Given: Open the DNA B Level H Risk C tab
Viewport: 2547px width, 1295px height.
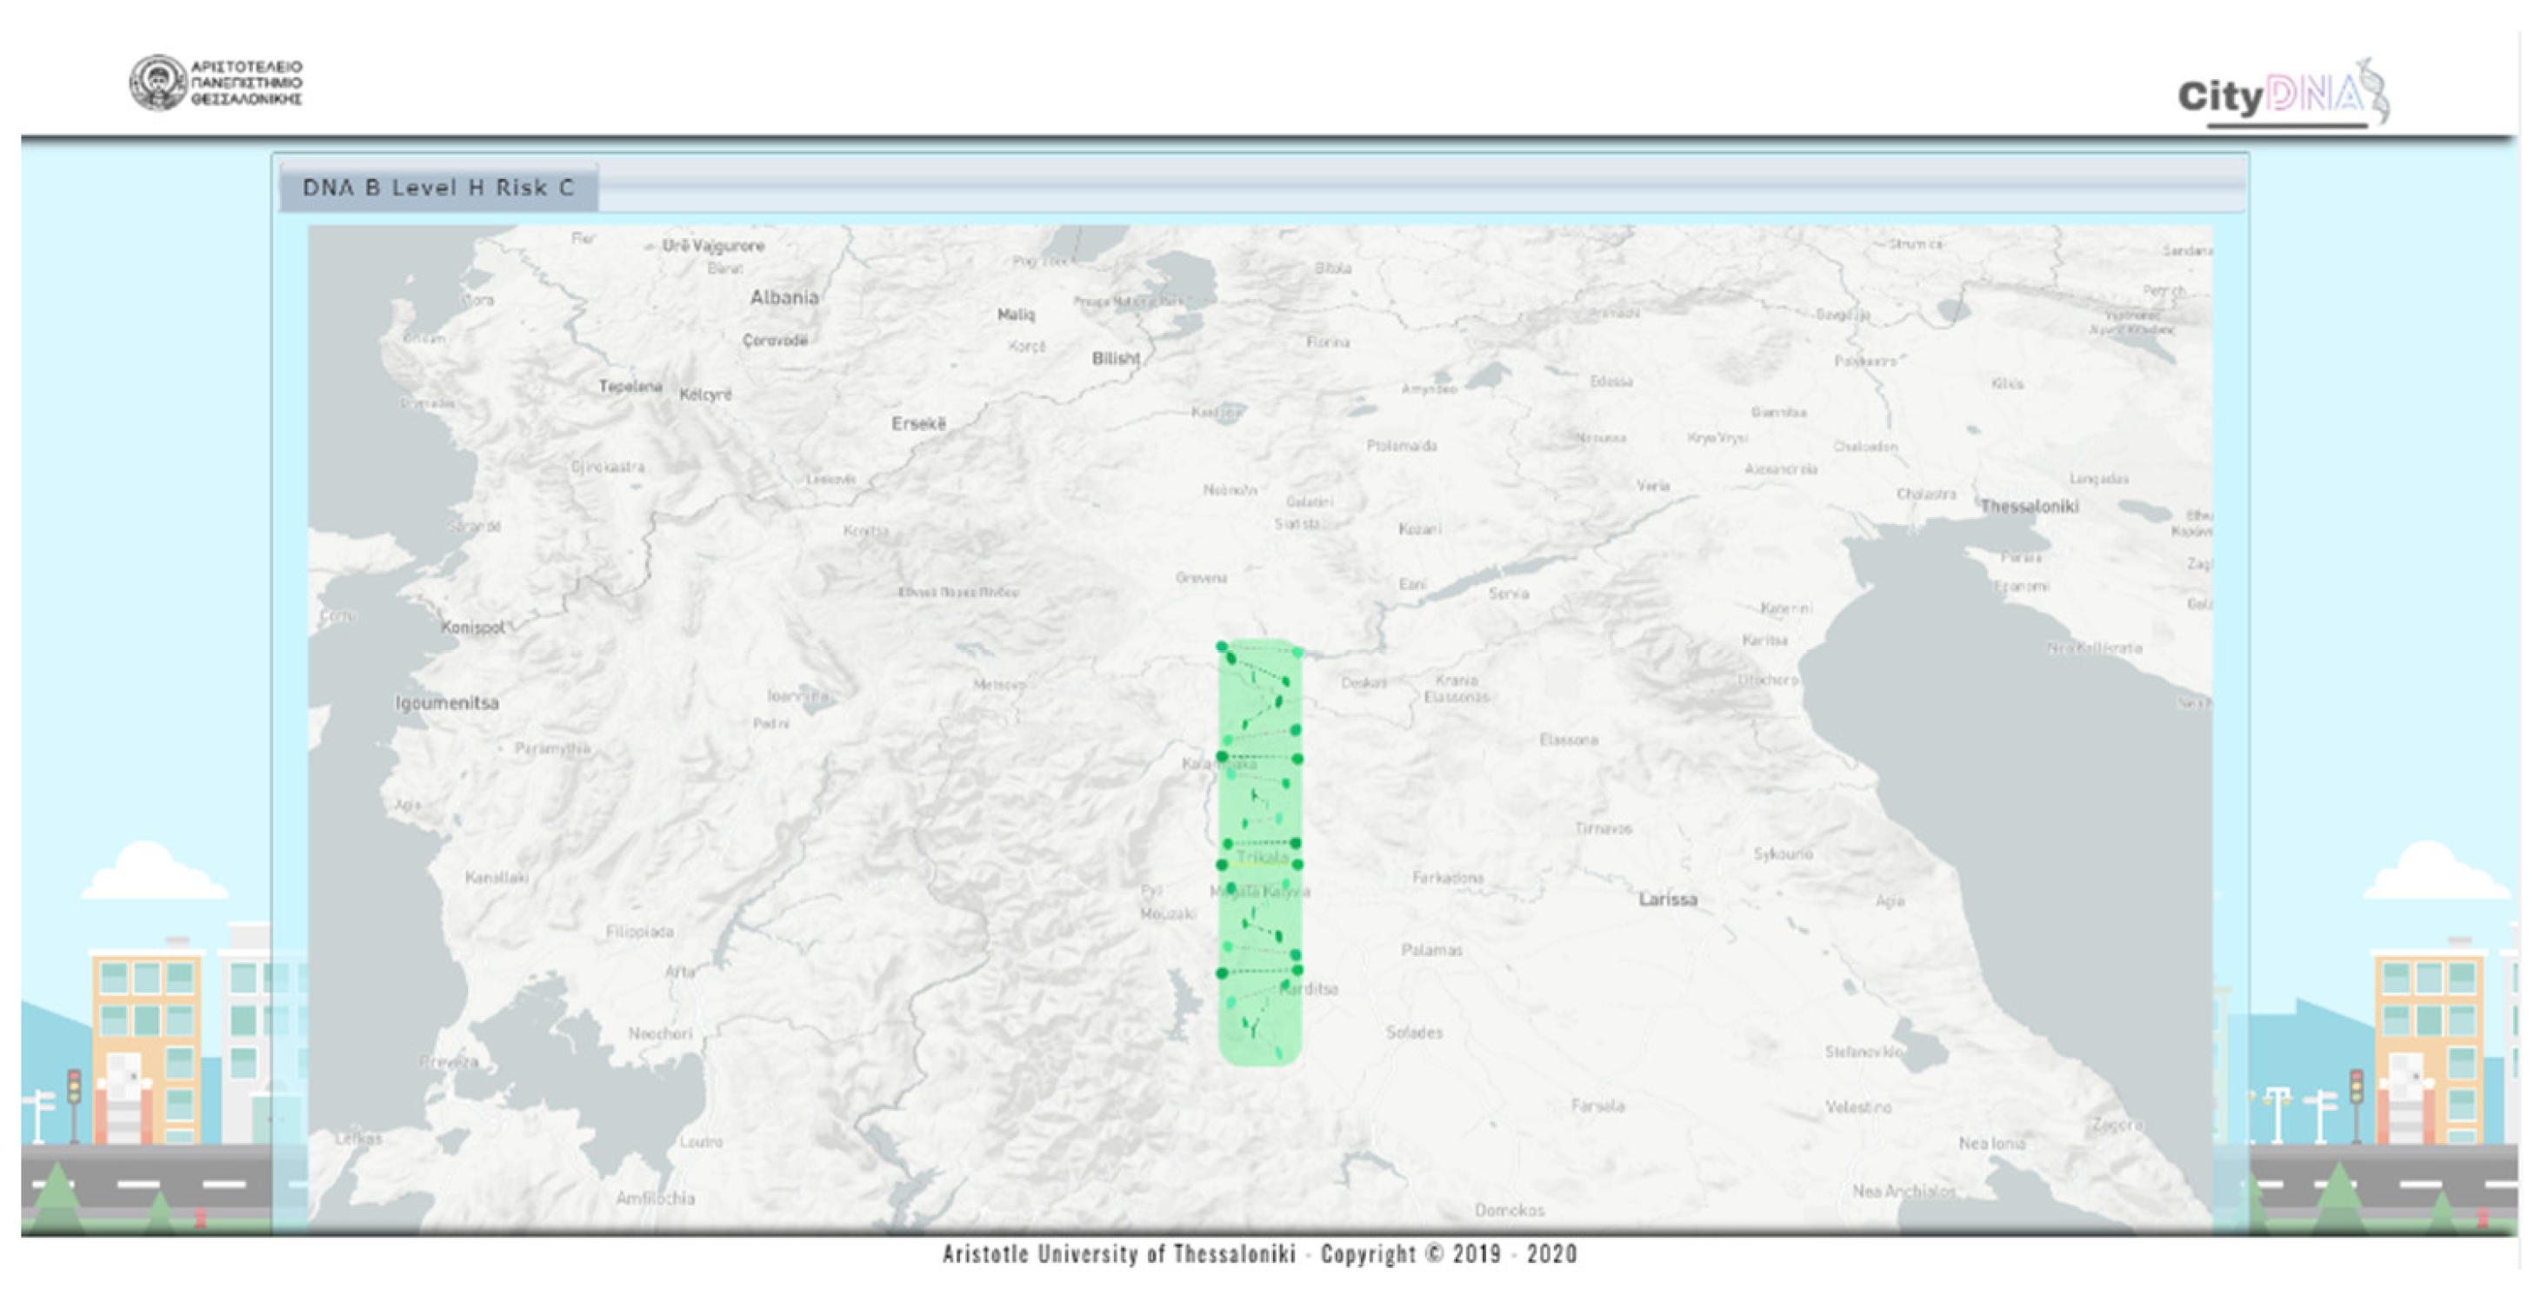Looking at the screenshot, I should coord(438,188).
